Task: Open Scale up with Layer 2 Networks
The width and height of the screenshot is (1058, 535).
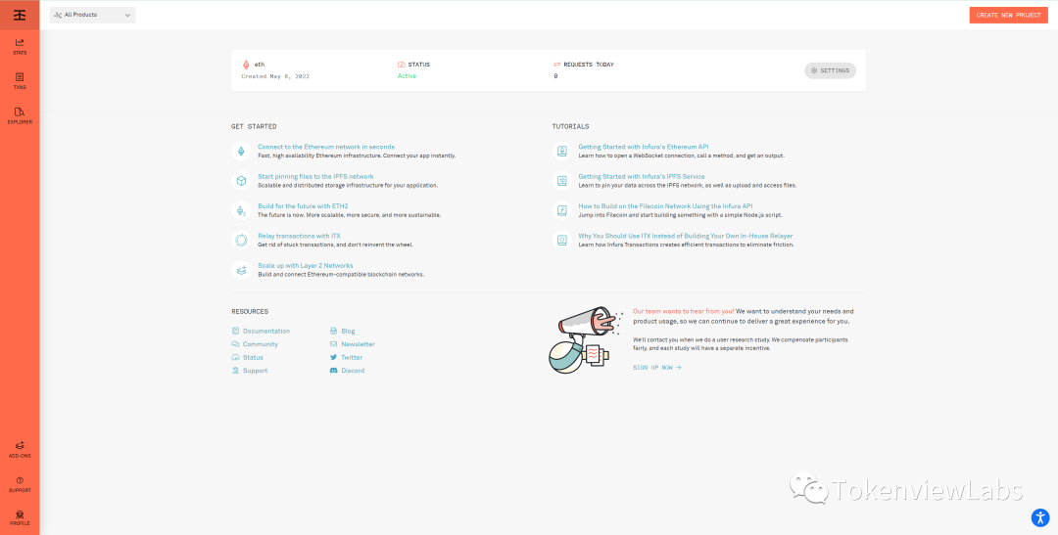Action: (305, 265)
